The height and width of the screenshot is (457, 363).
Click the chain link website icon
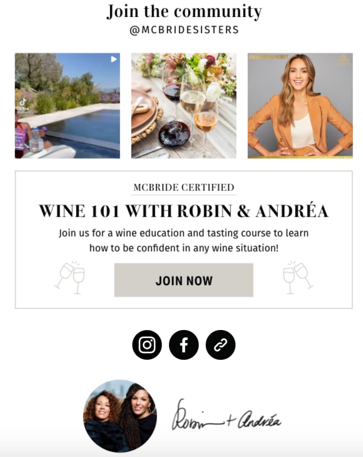coord(221,345)
